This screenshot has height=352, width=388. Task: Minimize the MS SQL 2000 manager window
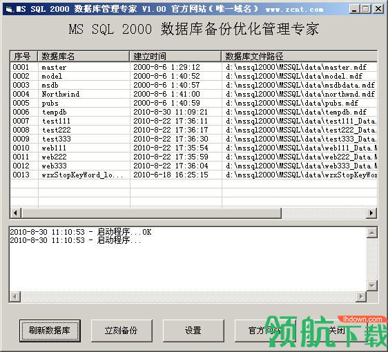click(355, 9)
